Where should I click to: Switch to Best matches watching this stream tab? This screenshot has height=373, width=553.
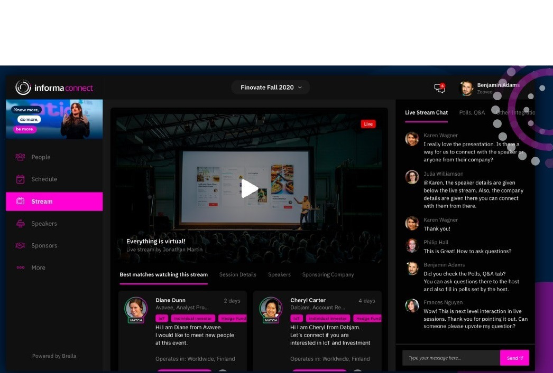164,275
